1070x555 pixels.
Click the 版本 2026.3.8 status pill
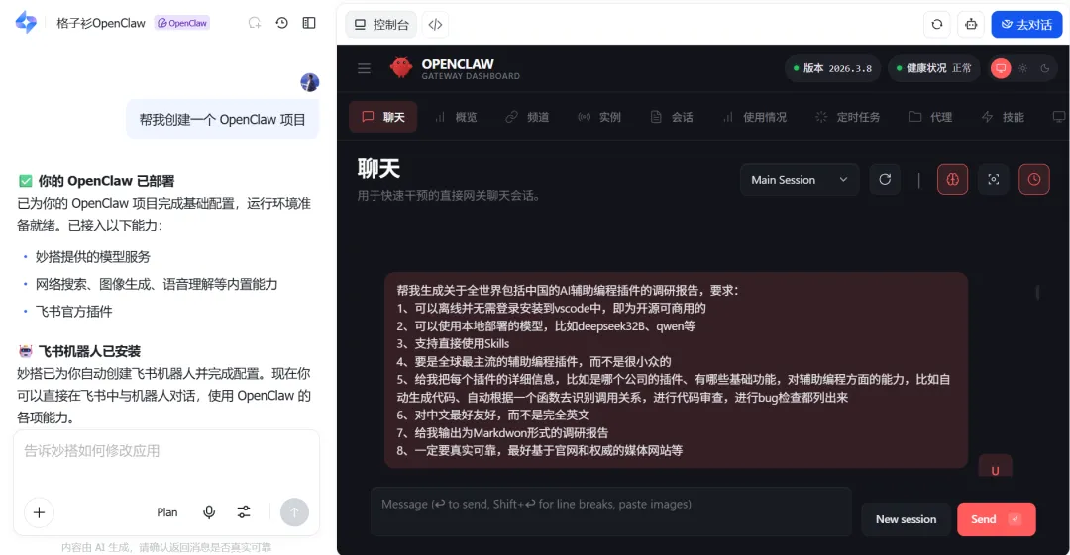[x=832, y=68]
